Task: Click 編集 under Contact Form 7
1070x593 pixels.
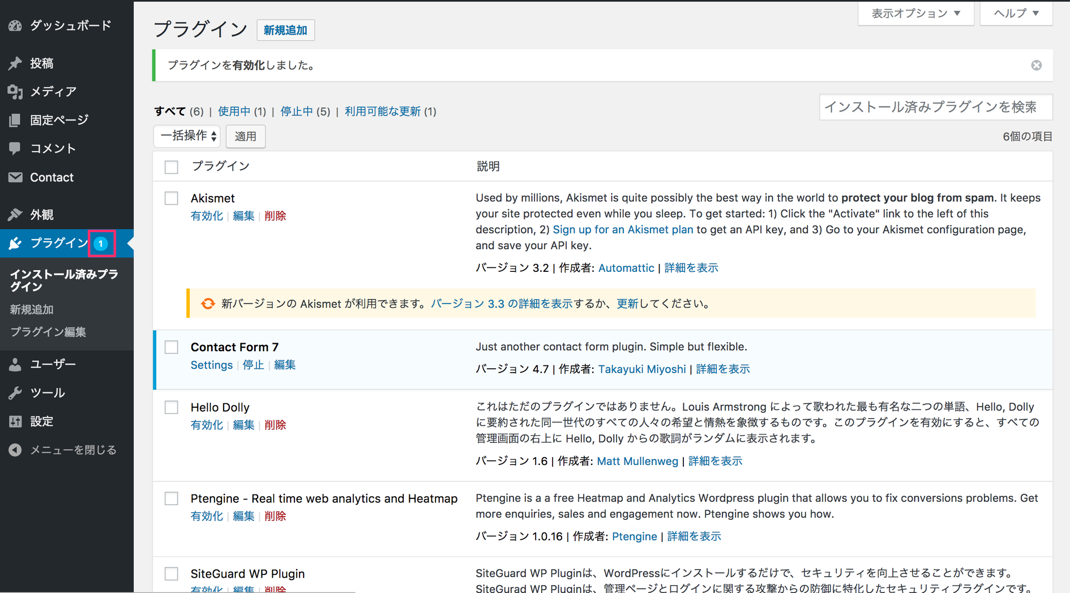Action: coord(285,365)
